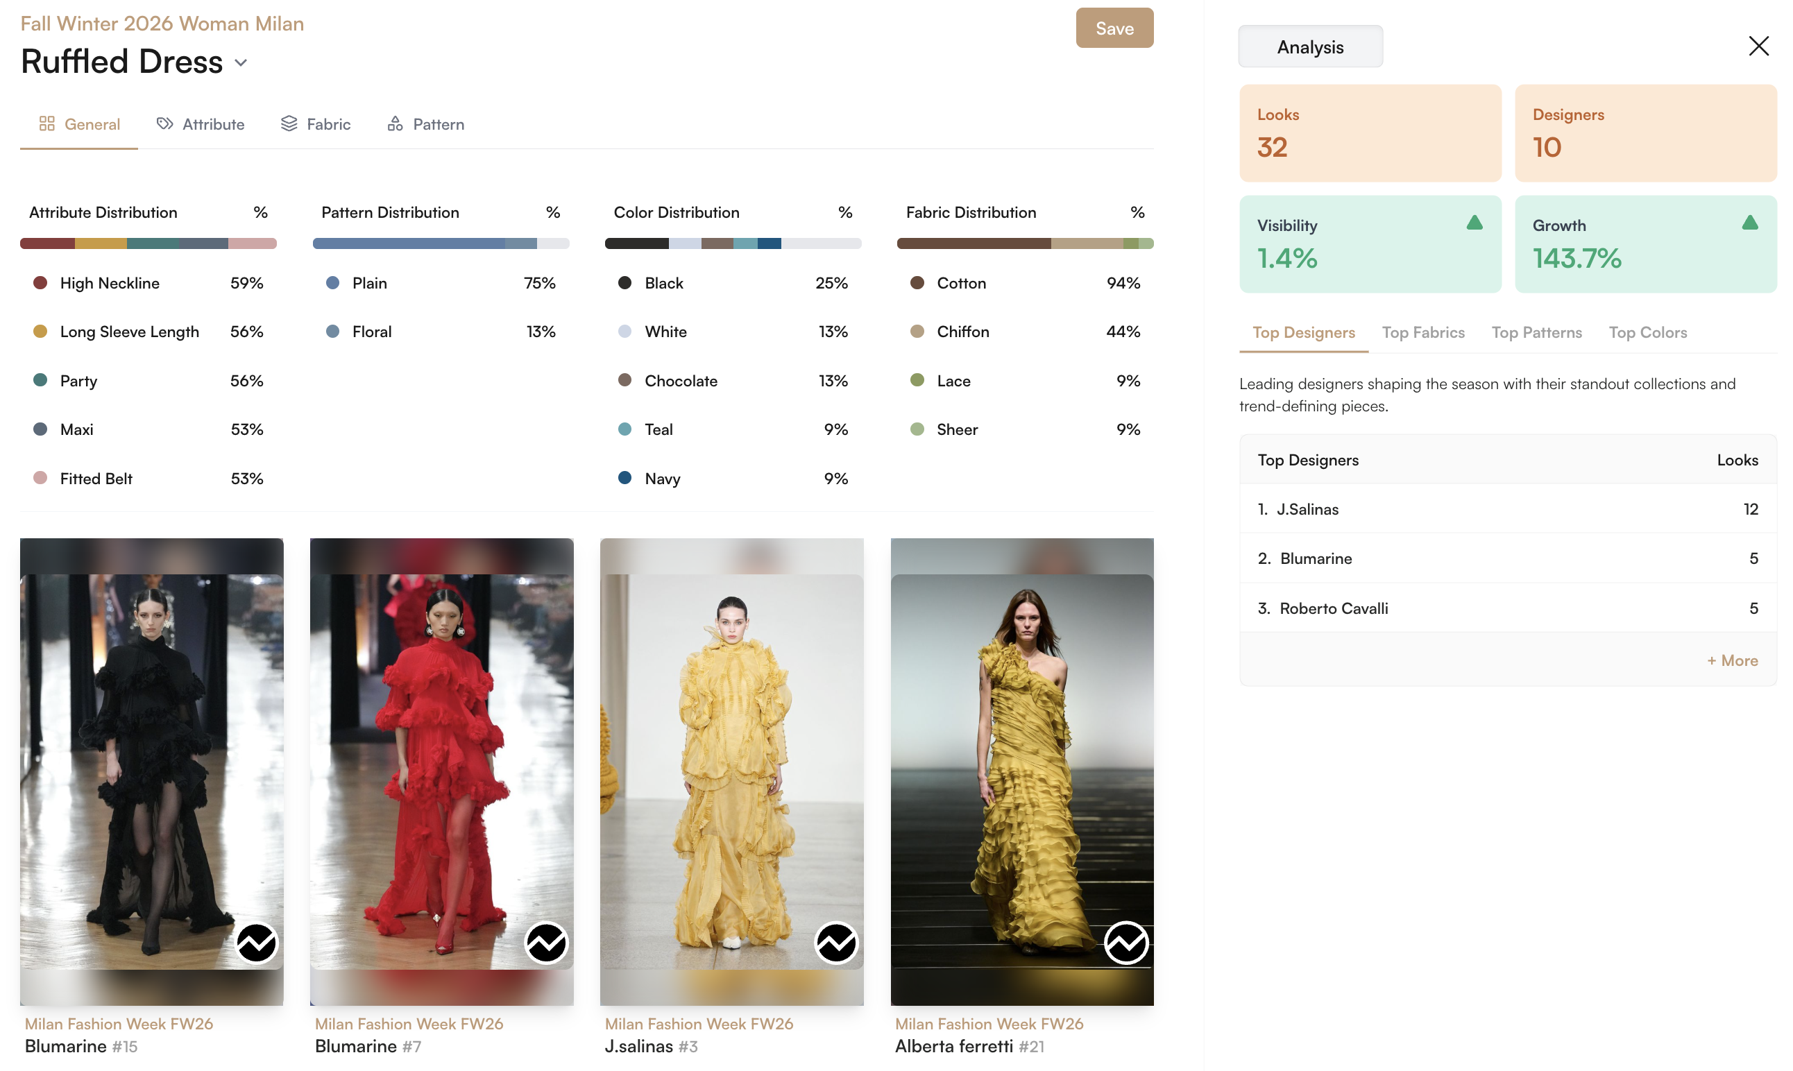Switch to the Fabric tab
The image size is (1793, 1071).
click(316, 124)
